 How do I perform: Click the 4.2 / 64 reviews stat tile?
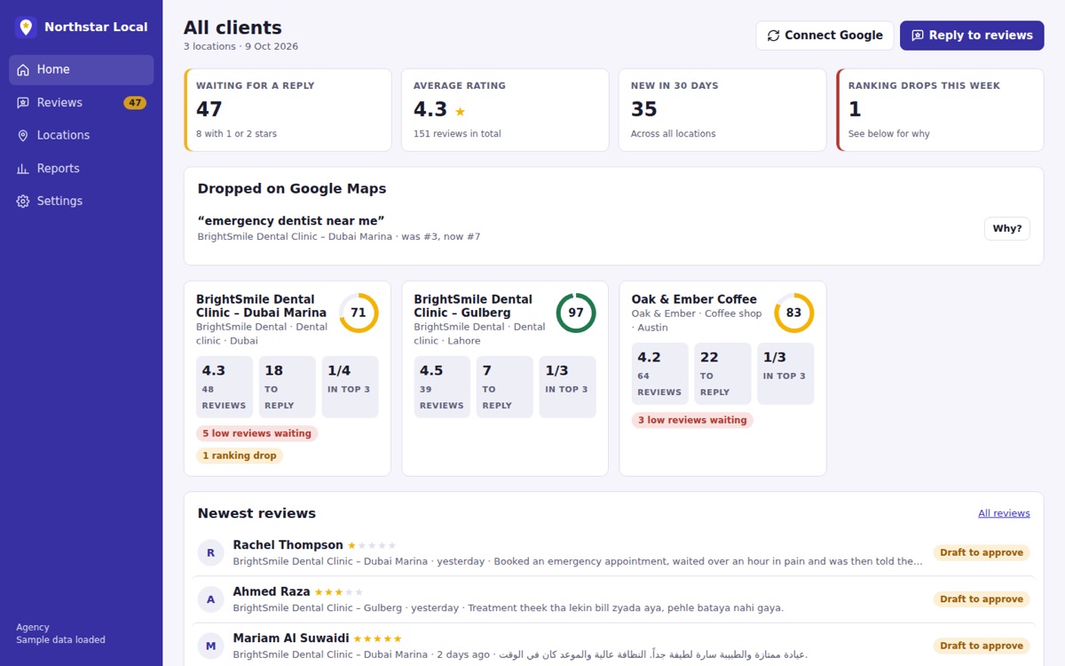(x=660, y=374)
